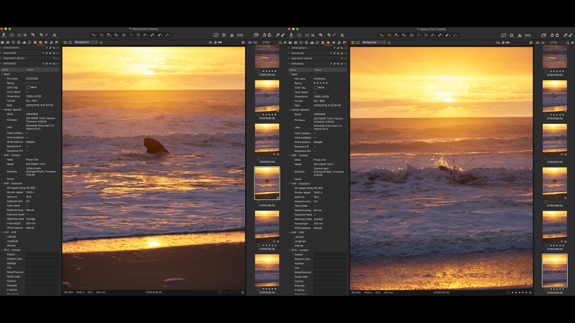
Task: Set star rating below the right viewer image
Action: coord(520,292)
